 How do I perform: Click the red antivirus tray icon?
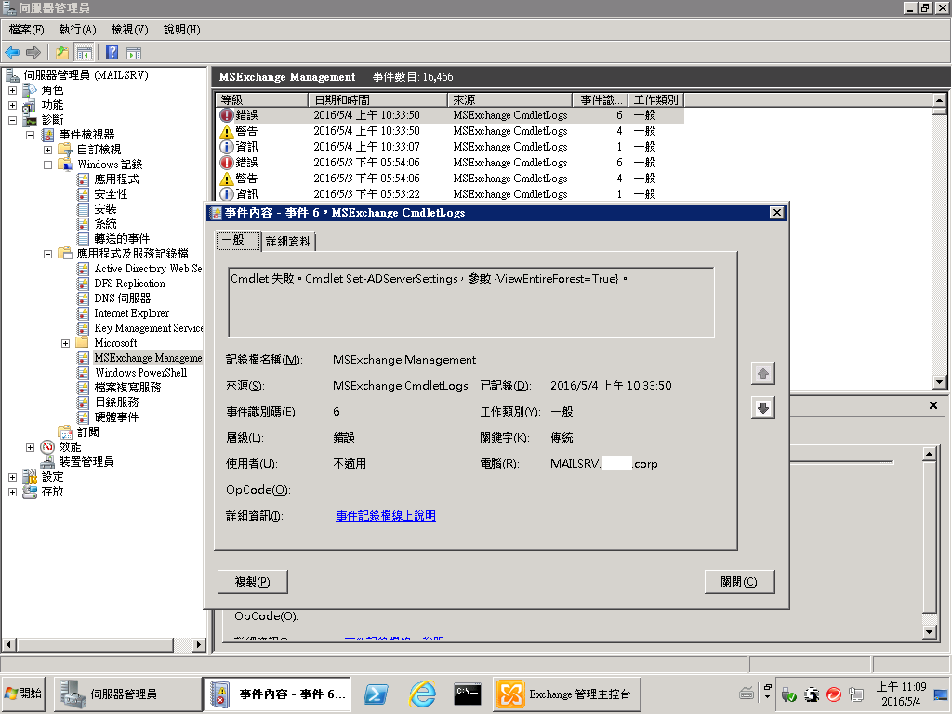[834, 694]
